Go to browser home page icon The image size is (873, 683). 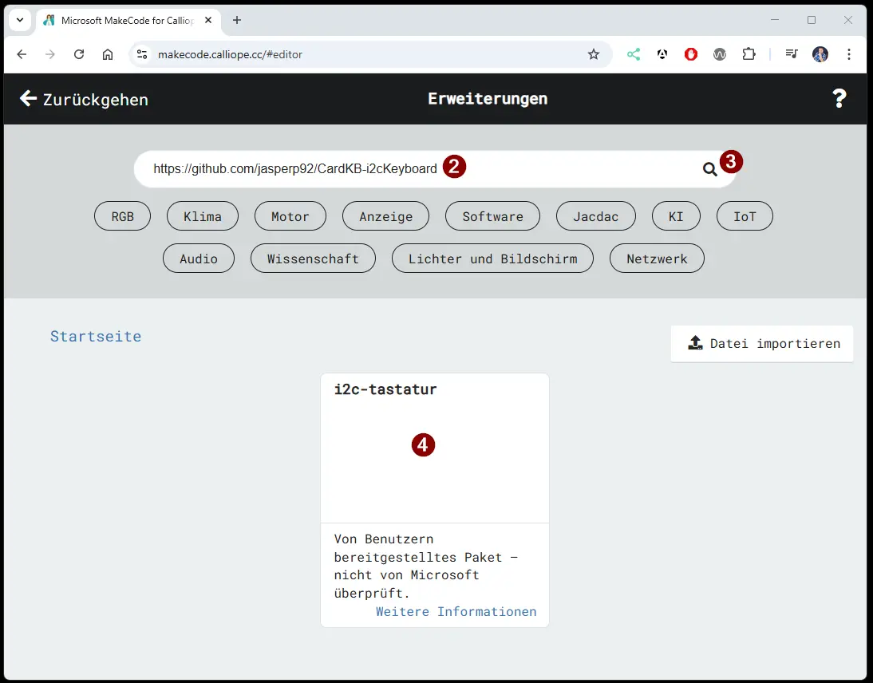108,54
